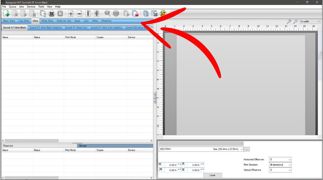Viewport: 323px width, 180px height.
Task: Click the printer icon in the toolbar
Action: 51,13
